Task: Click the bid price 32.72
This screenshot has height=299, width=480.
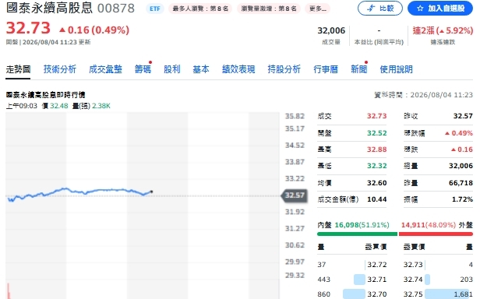Action: [x=377, y=265]
